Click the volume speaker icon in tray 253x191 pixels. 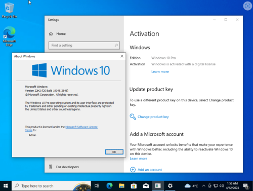pyautogui.click(x=222, y=186)
